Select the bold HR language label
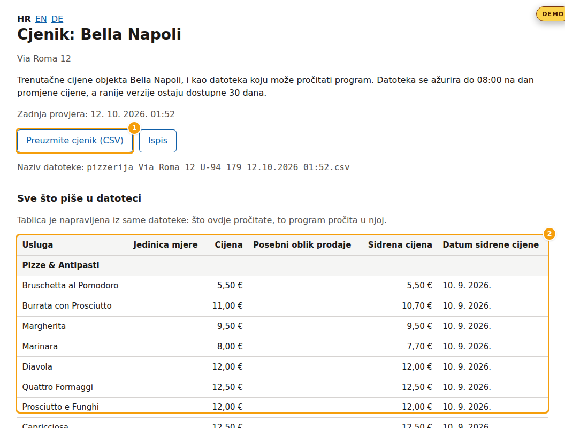The image size is (565, 428). pyautogui.click(x=24, y=19)
